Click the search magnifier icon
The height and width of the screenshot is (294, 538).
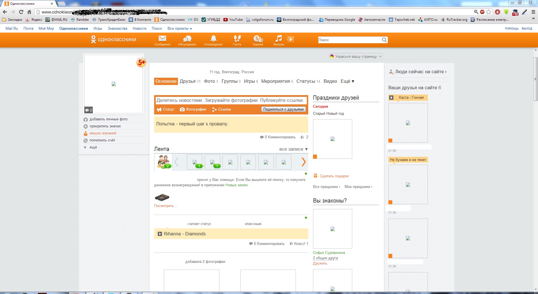coord(384,40)
